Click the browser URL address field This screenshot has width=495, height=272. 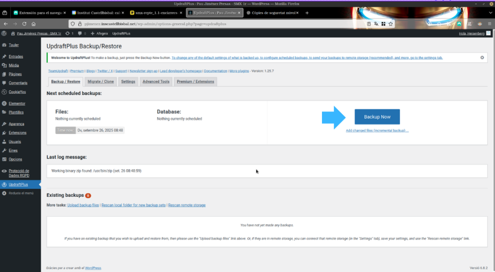coord(218,24)
